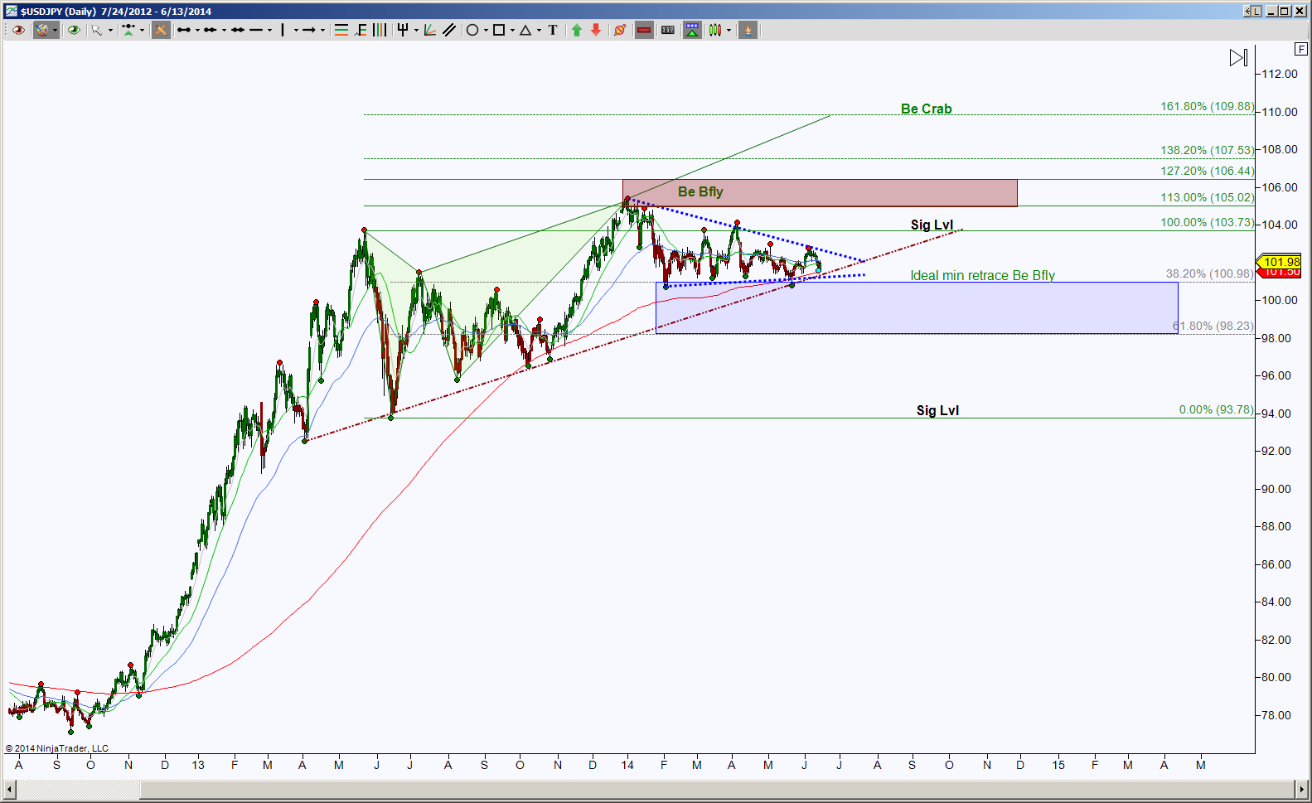The height and width of the screenshot is (803, 1312).
Task: Expand the horizontal line dropdown arrow
Action: tap(269, 31)
